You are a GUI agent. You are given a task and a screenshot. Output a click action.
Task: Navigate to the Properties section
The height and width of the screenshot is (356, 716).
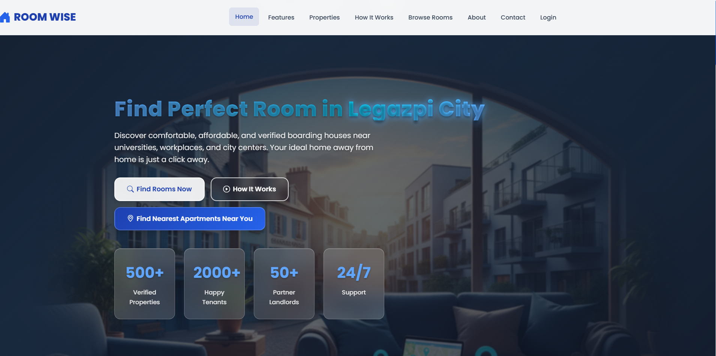coord(324,17)
